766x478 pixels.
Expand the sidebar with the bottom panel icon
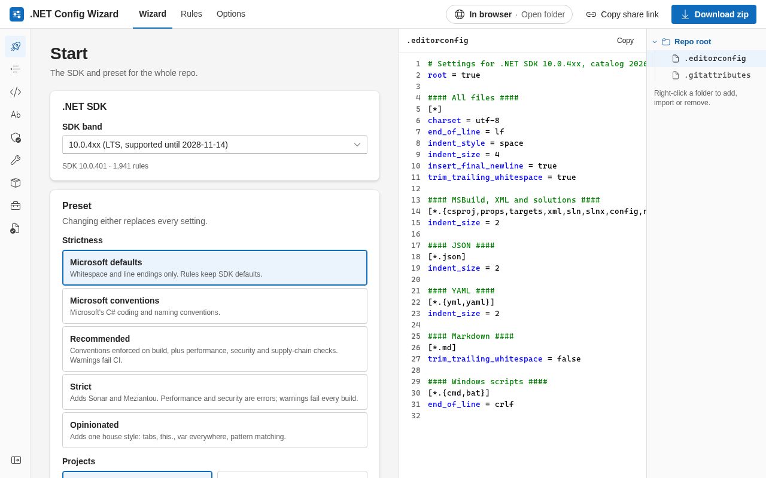[x=16, y=460]
